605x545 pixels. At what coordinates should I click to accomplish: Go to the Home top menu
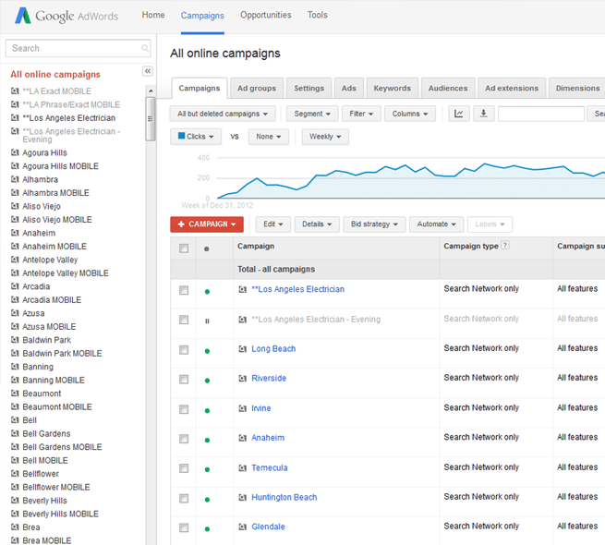153,15
